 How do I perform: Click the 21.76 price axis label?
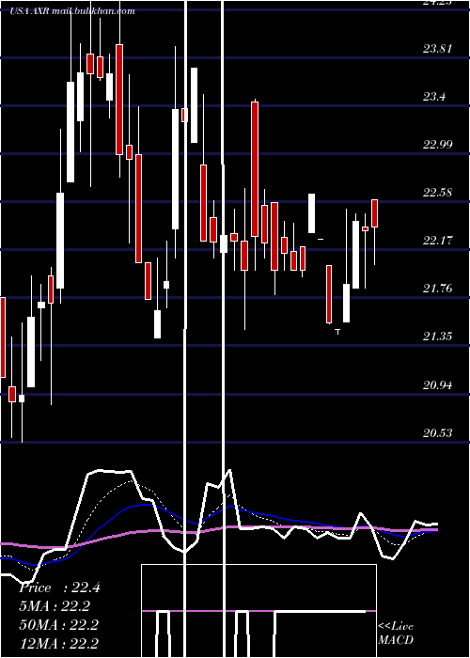437,289
